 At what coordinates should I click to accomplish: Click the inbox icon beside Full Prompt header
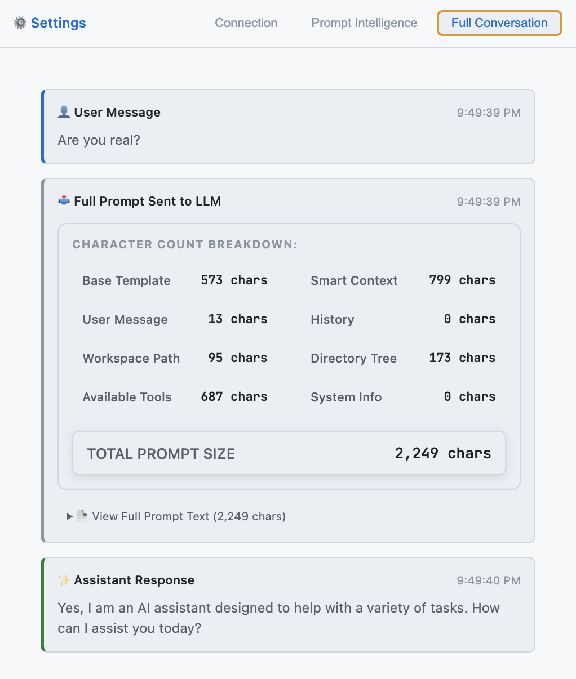tap(64, 201)
